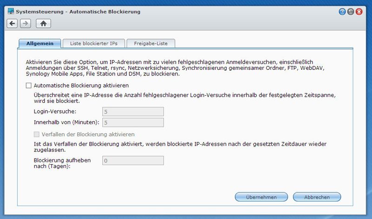Click the 'Aktivieren Sie diese Option' description paragraph
The image size is (372, 219).
175,68
